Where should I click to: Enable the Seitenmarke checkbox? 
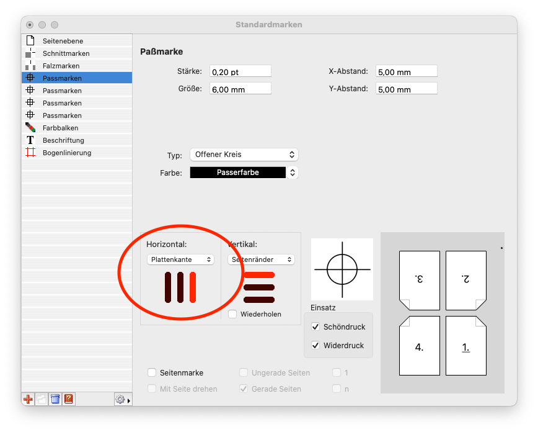(152, 372)
